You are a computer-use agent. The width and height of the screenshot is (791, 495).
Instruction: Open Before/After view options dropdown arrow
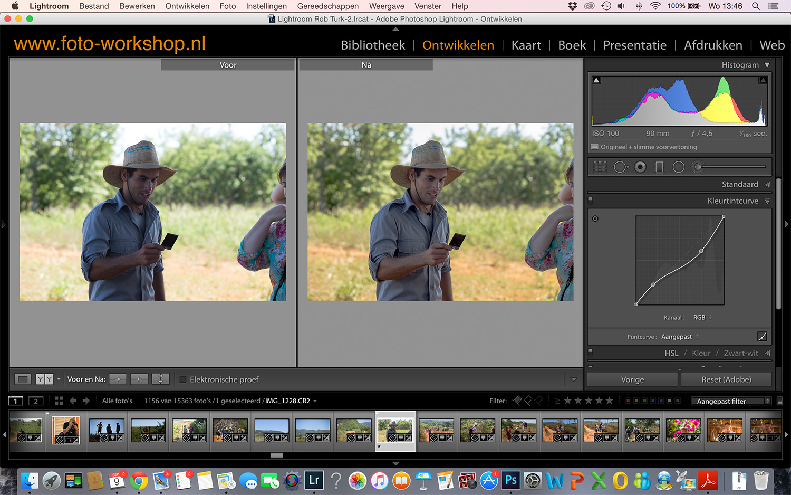tap(59, 379)
